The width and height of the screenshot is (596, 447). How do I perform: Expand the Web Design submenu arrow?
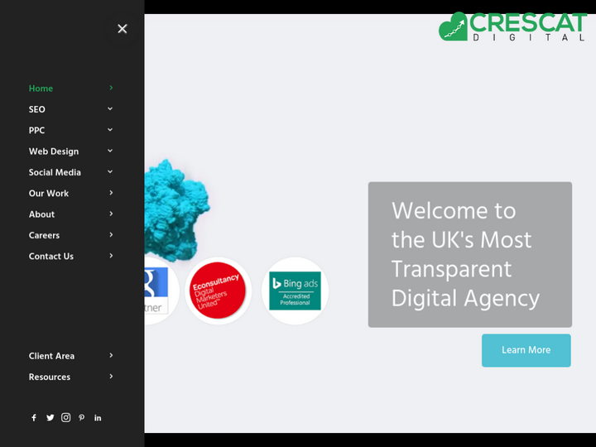pos(110,151)
